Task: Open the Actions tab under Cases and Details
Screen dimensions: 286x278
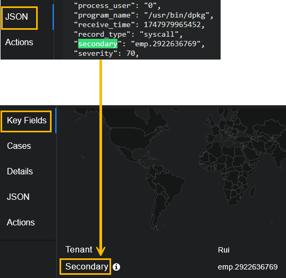Action: pos(21,223)
